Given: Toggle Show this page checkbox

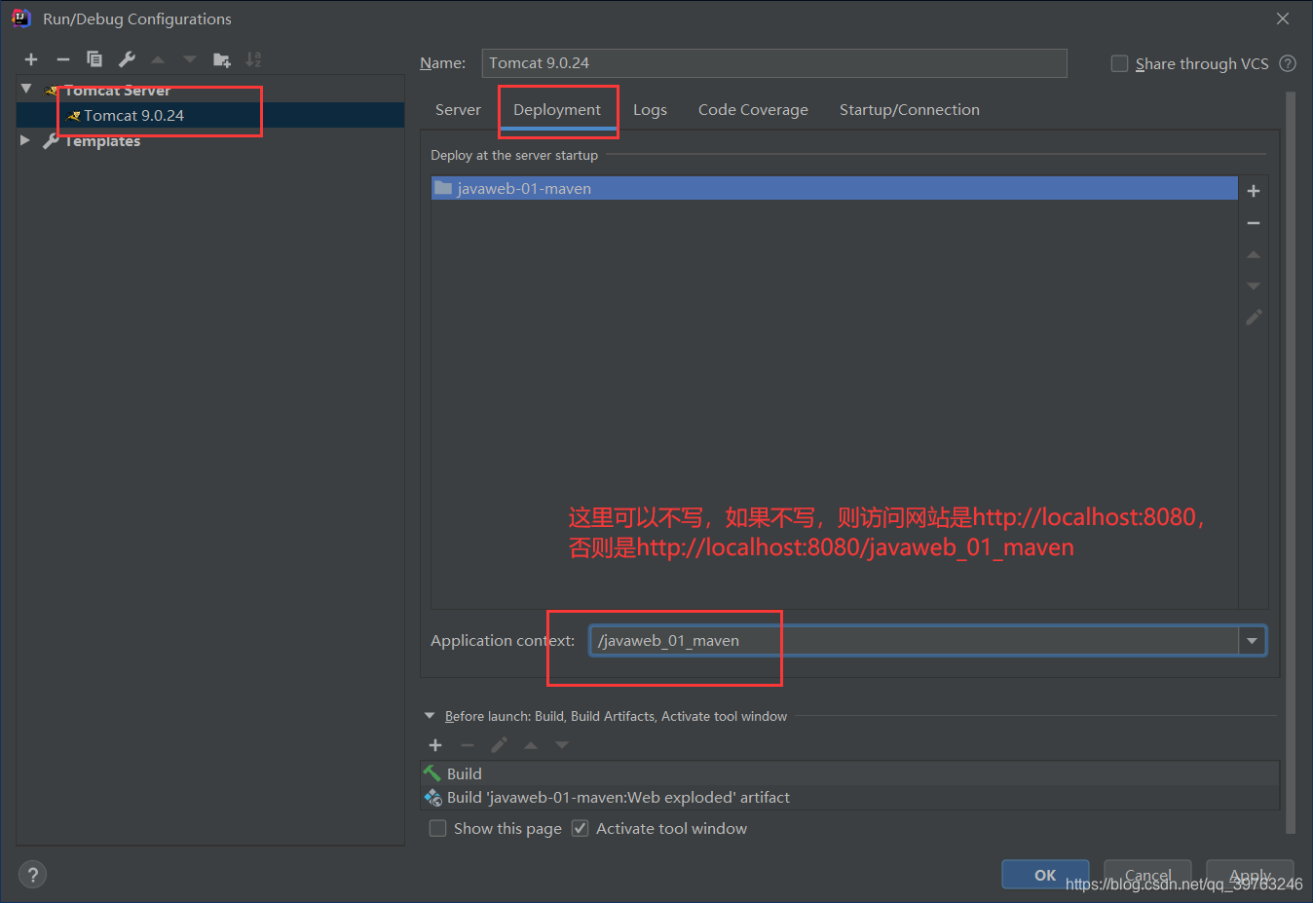Looking at the screenshot, I should coord(438,828).
